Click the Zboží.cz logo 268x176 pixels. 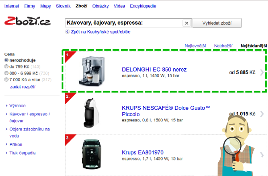pyautogui.click(x=28, y=21)
